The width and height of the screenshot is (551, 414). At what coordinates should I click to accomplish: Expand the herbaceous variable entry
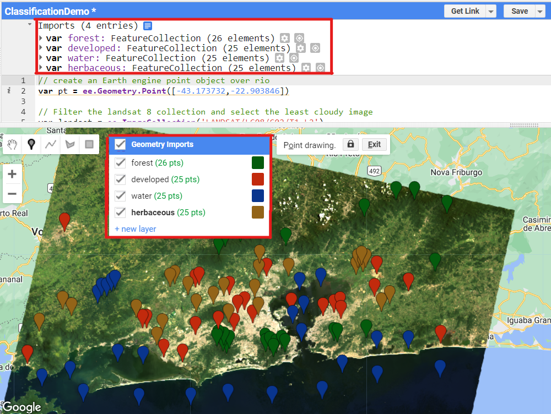point(41,67)
